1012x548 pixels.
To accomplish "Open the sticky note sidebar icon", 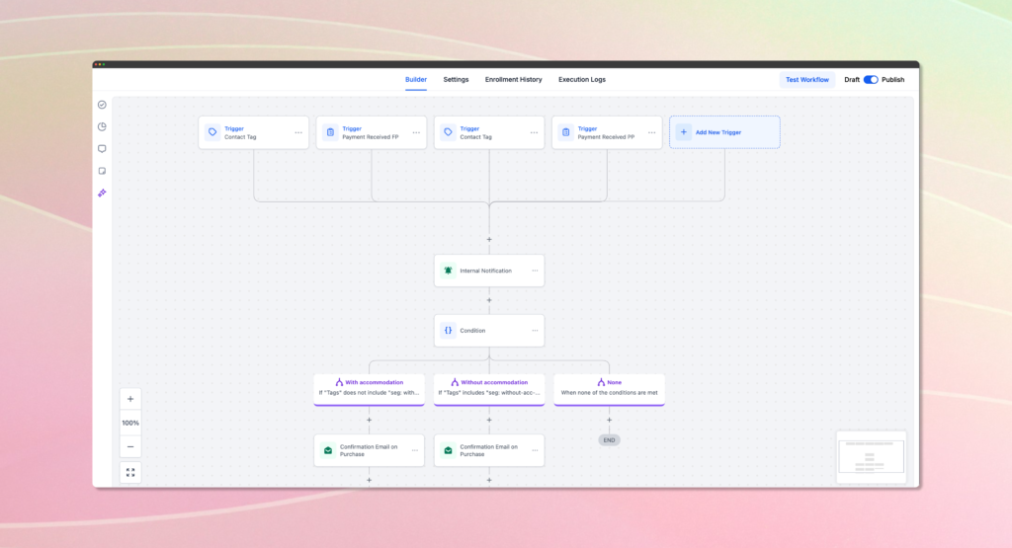I will (x=102, y=171).
